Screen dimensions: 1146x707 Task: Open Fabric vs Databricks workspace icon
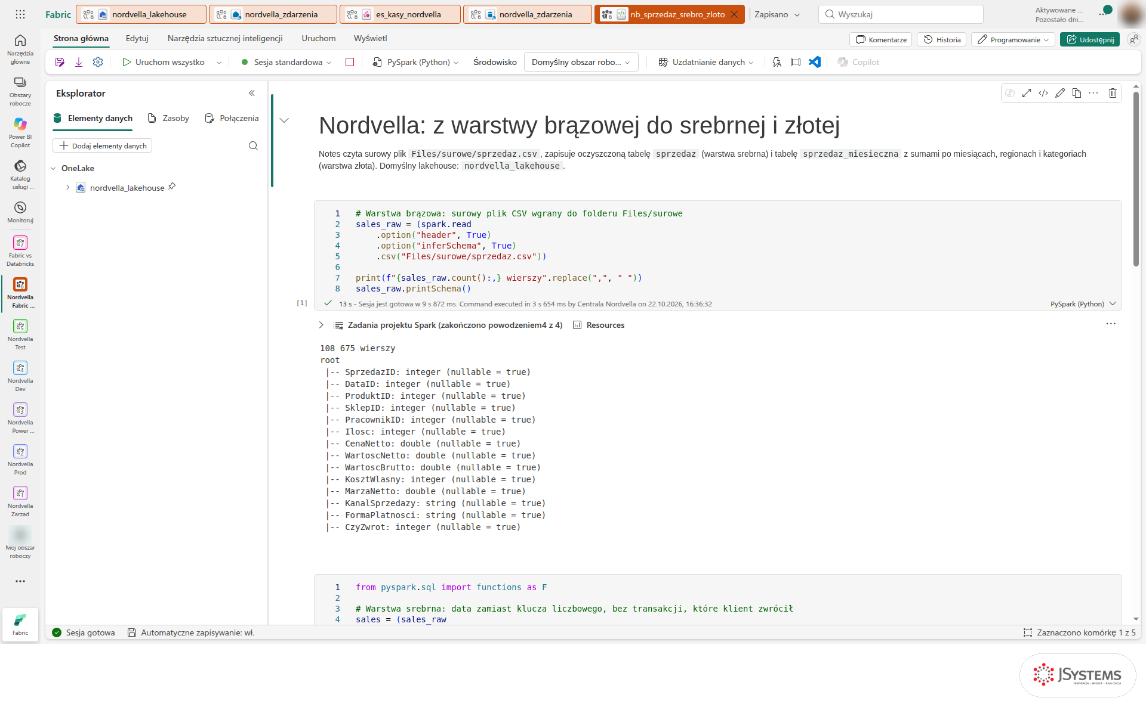[20, 250]
